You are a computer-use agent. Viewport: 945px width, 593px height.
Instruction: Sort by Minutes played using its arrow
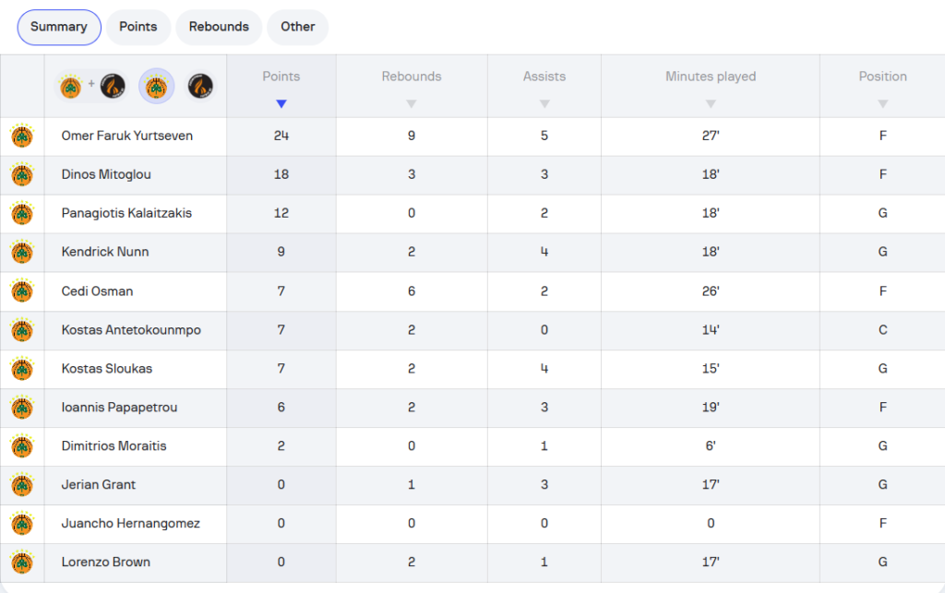point(711,104)
